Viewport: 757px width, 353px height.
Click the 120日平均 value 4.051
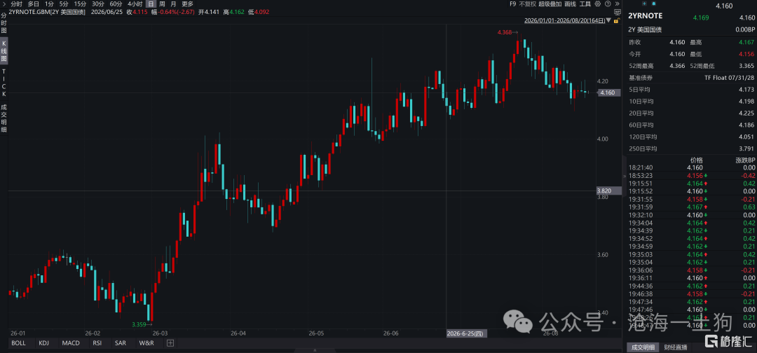point(746,137)
